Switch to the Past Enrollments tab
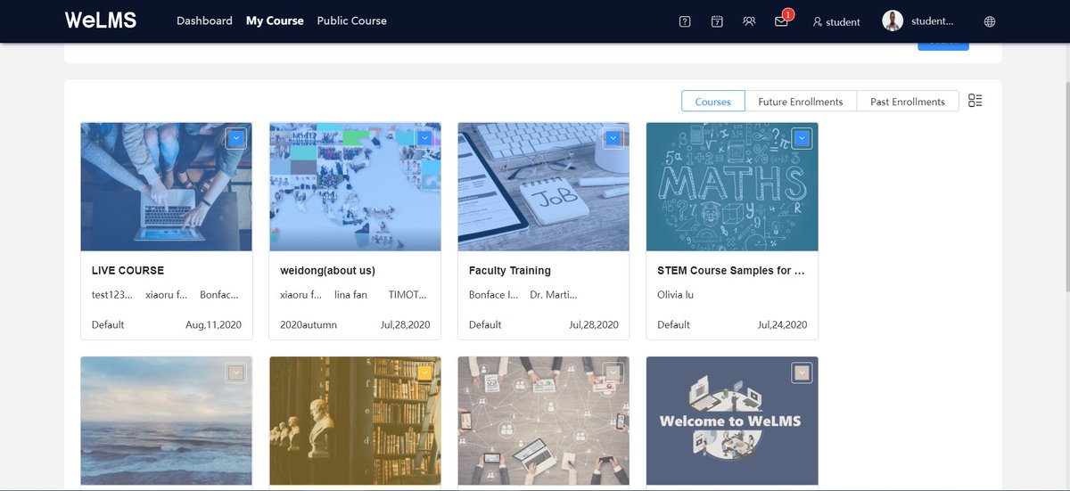This screenshot has width=1070, height=491. tap(908, 102)
